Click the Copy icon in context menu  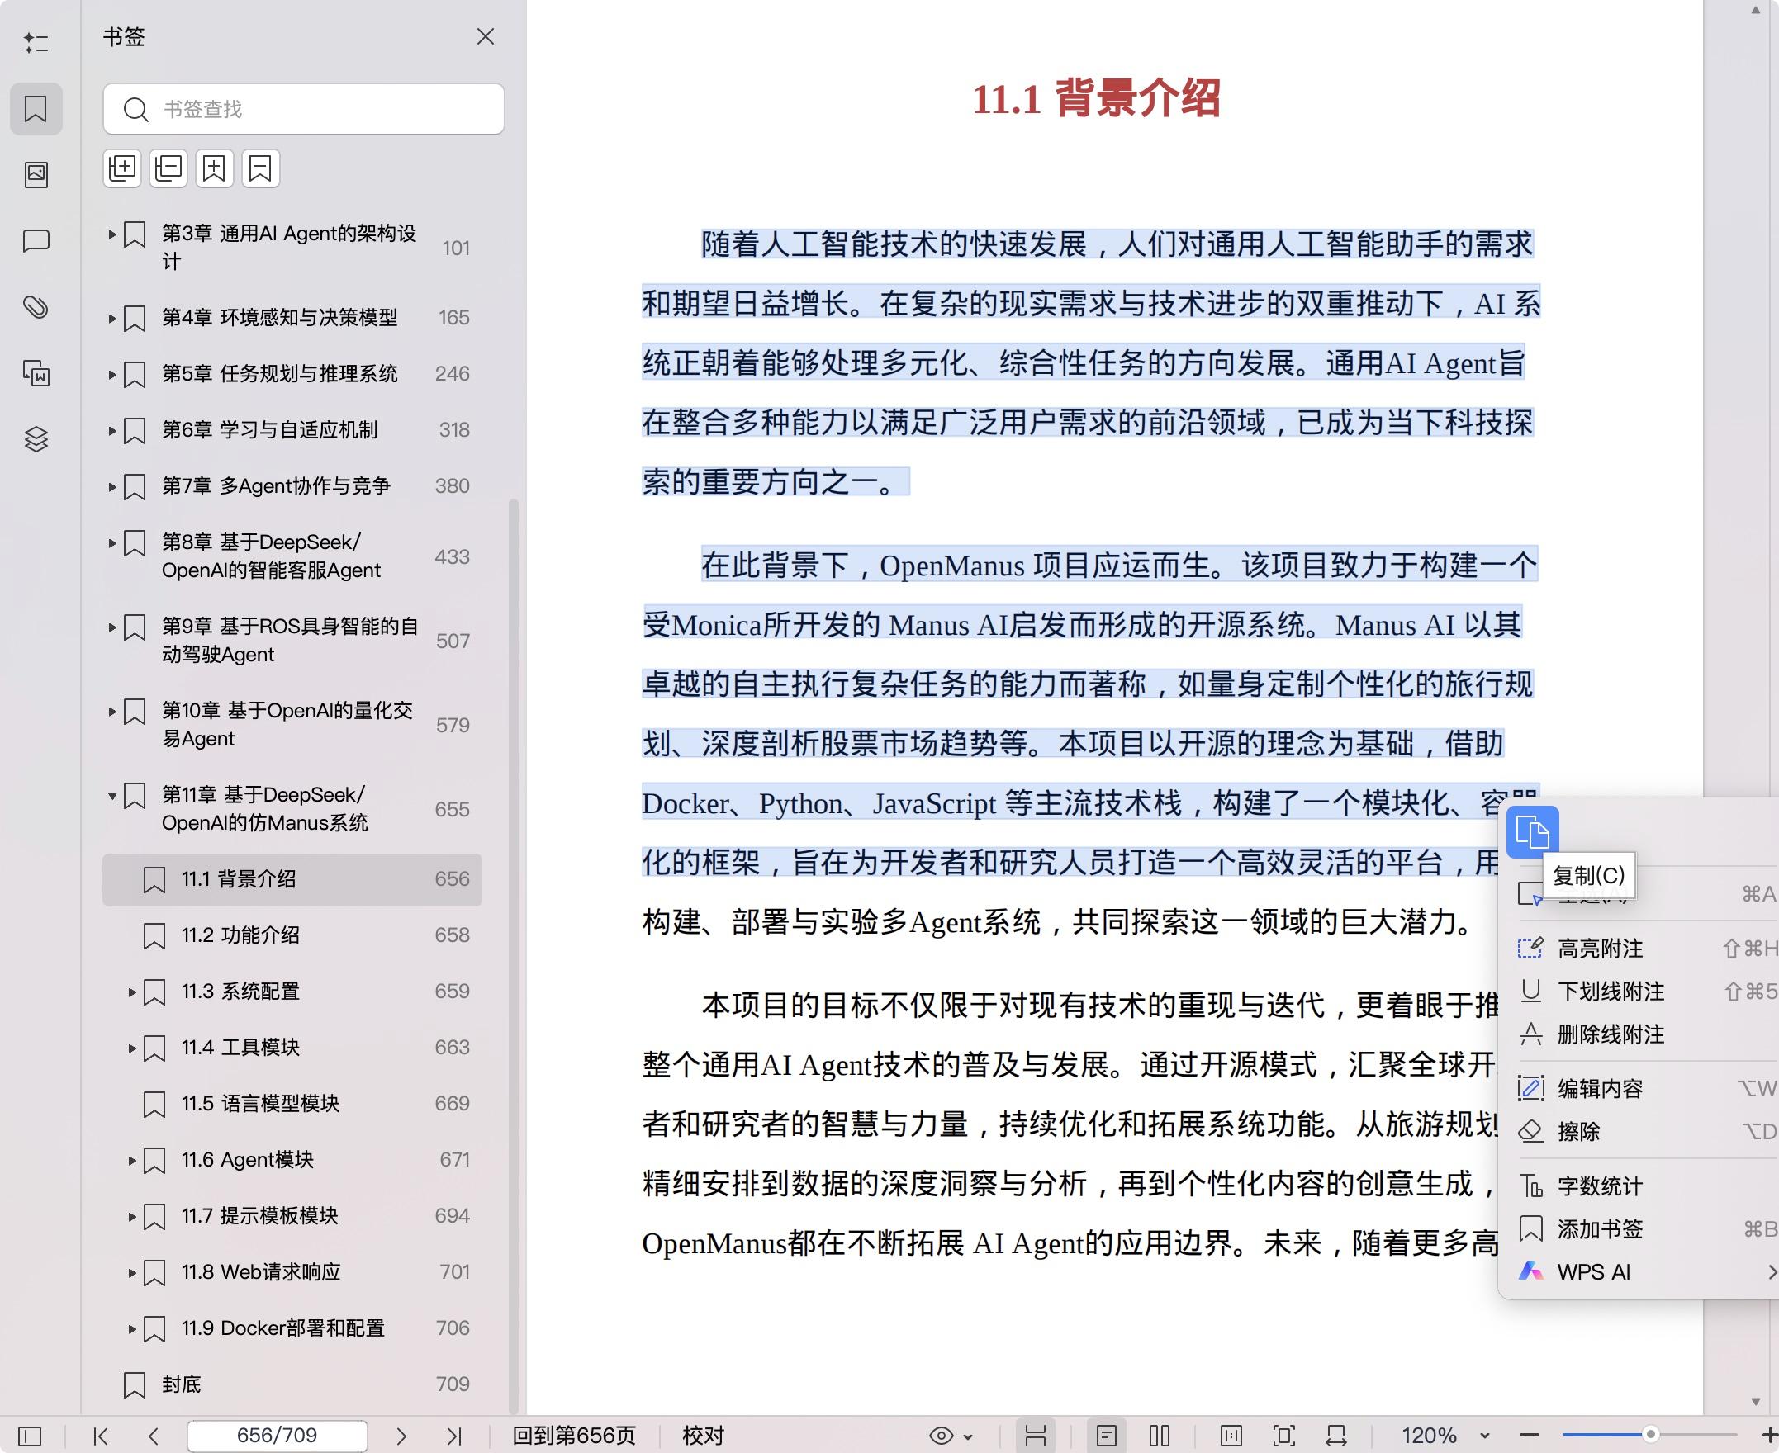[1532, 833]
